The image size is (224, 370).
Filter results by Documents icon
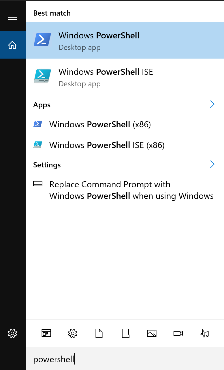tap(99, 333)
